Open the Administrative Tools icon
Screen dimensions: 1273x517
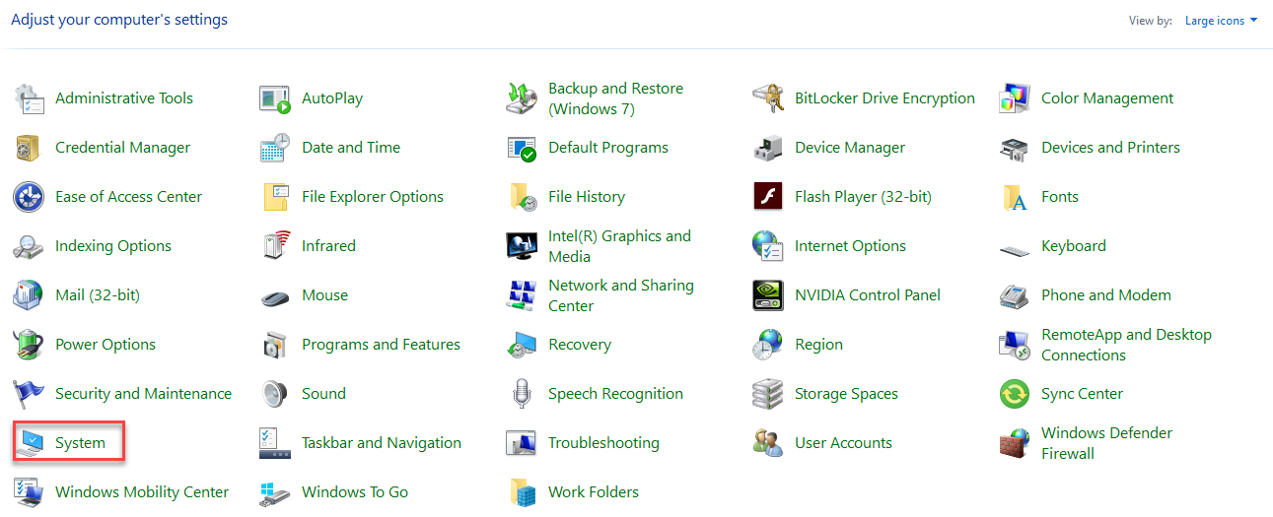tap(28, 98)
